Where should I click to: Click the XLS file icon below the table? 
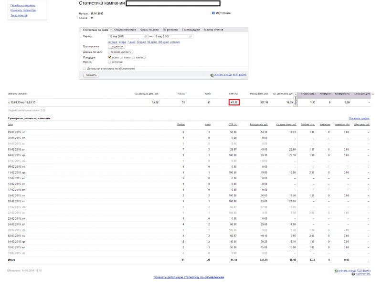pyautogui.click(x=336, y=271)
